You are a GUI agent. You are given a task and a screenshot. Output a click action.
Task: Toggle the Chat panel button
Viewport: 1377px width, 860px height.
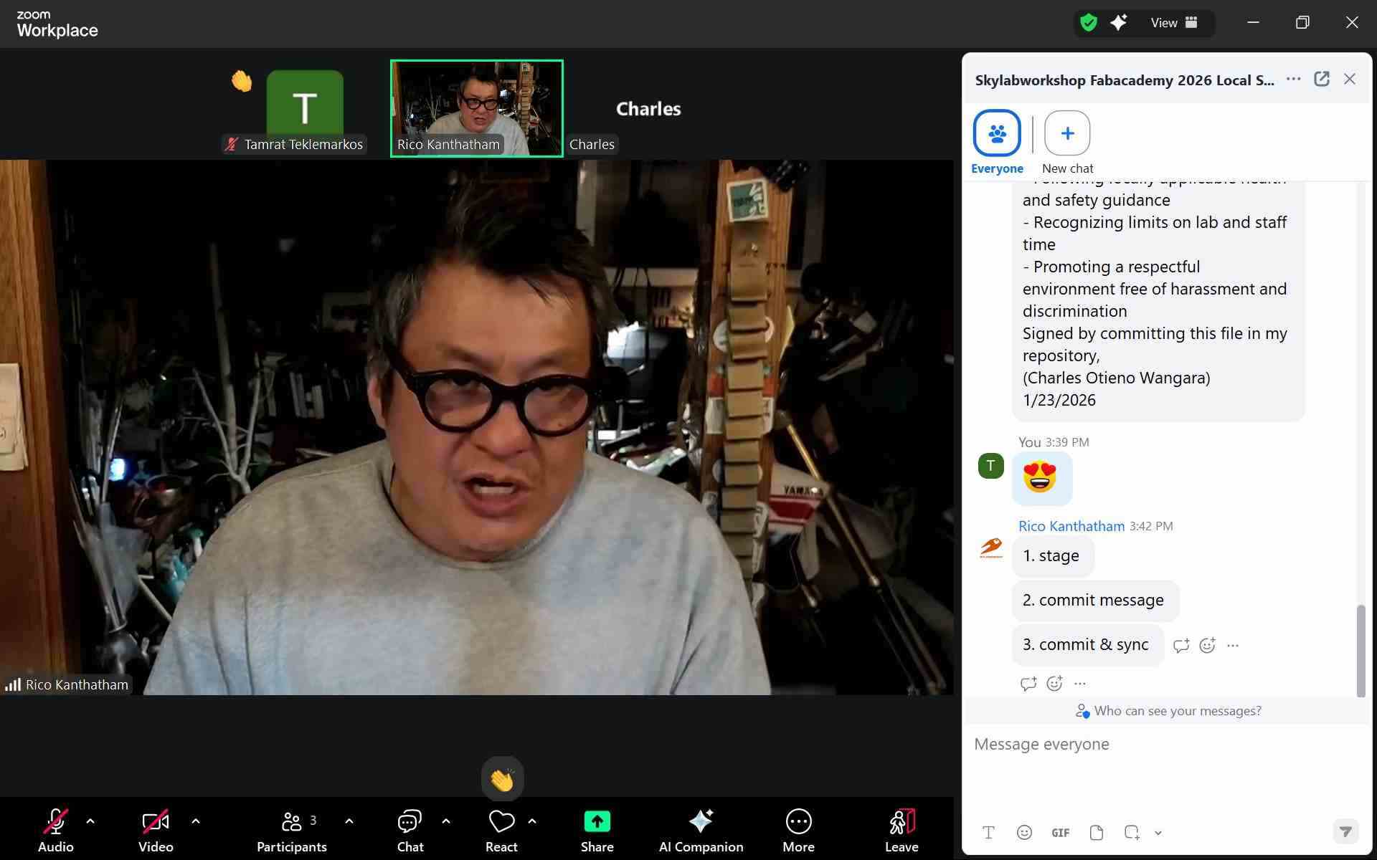410,830
